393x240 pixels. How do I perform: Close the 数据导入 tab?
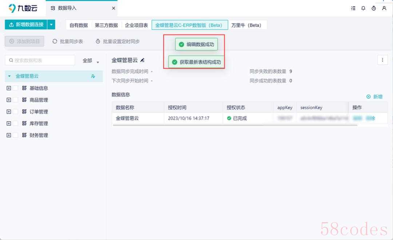click(114, 8)
